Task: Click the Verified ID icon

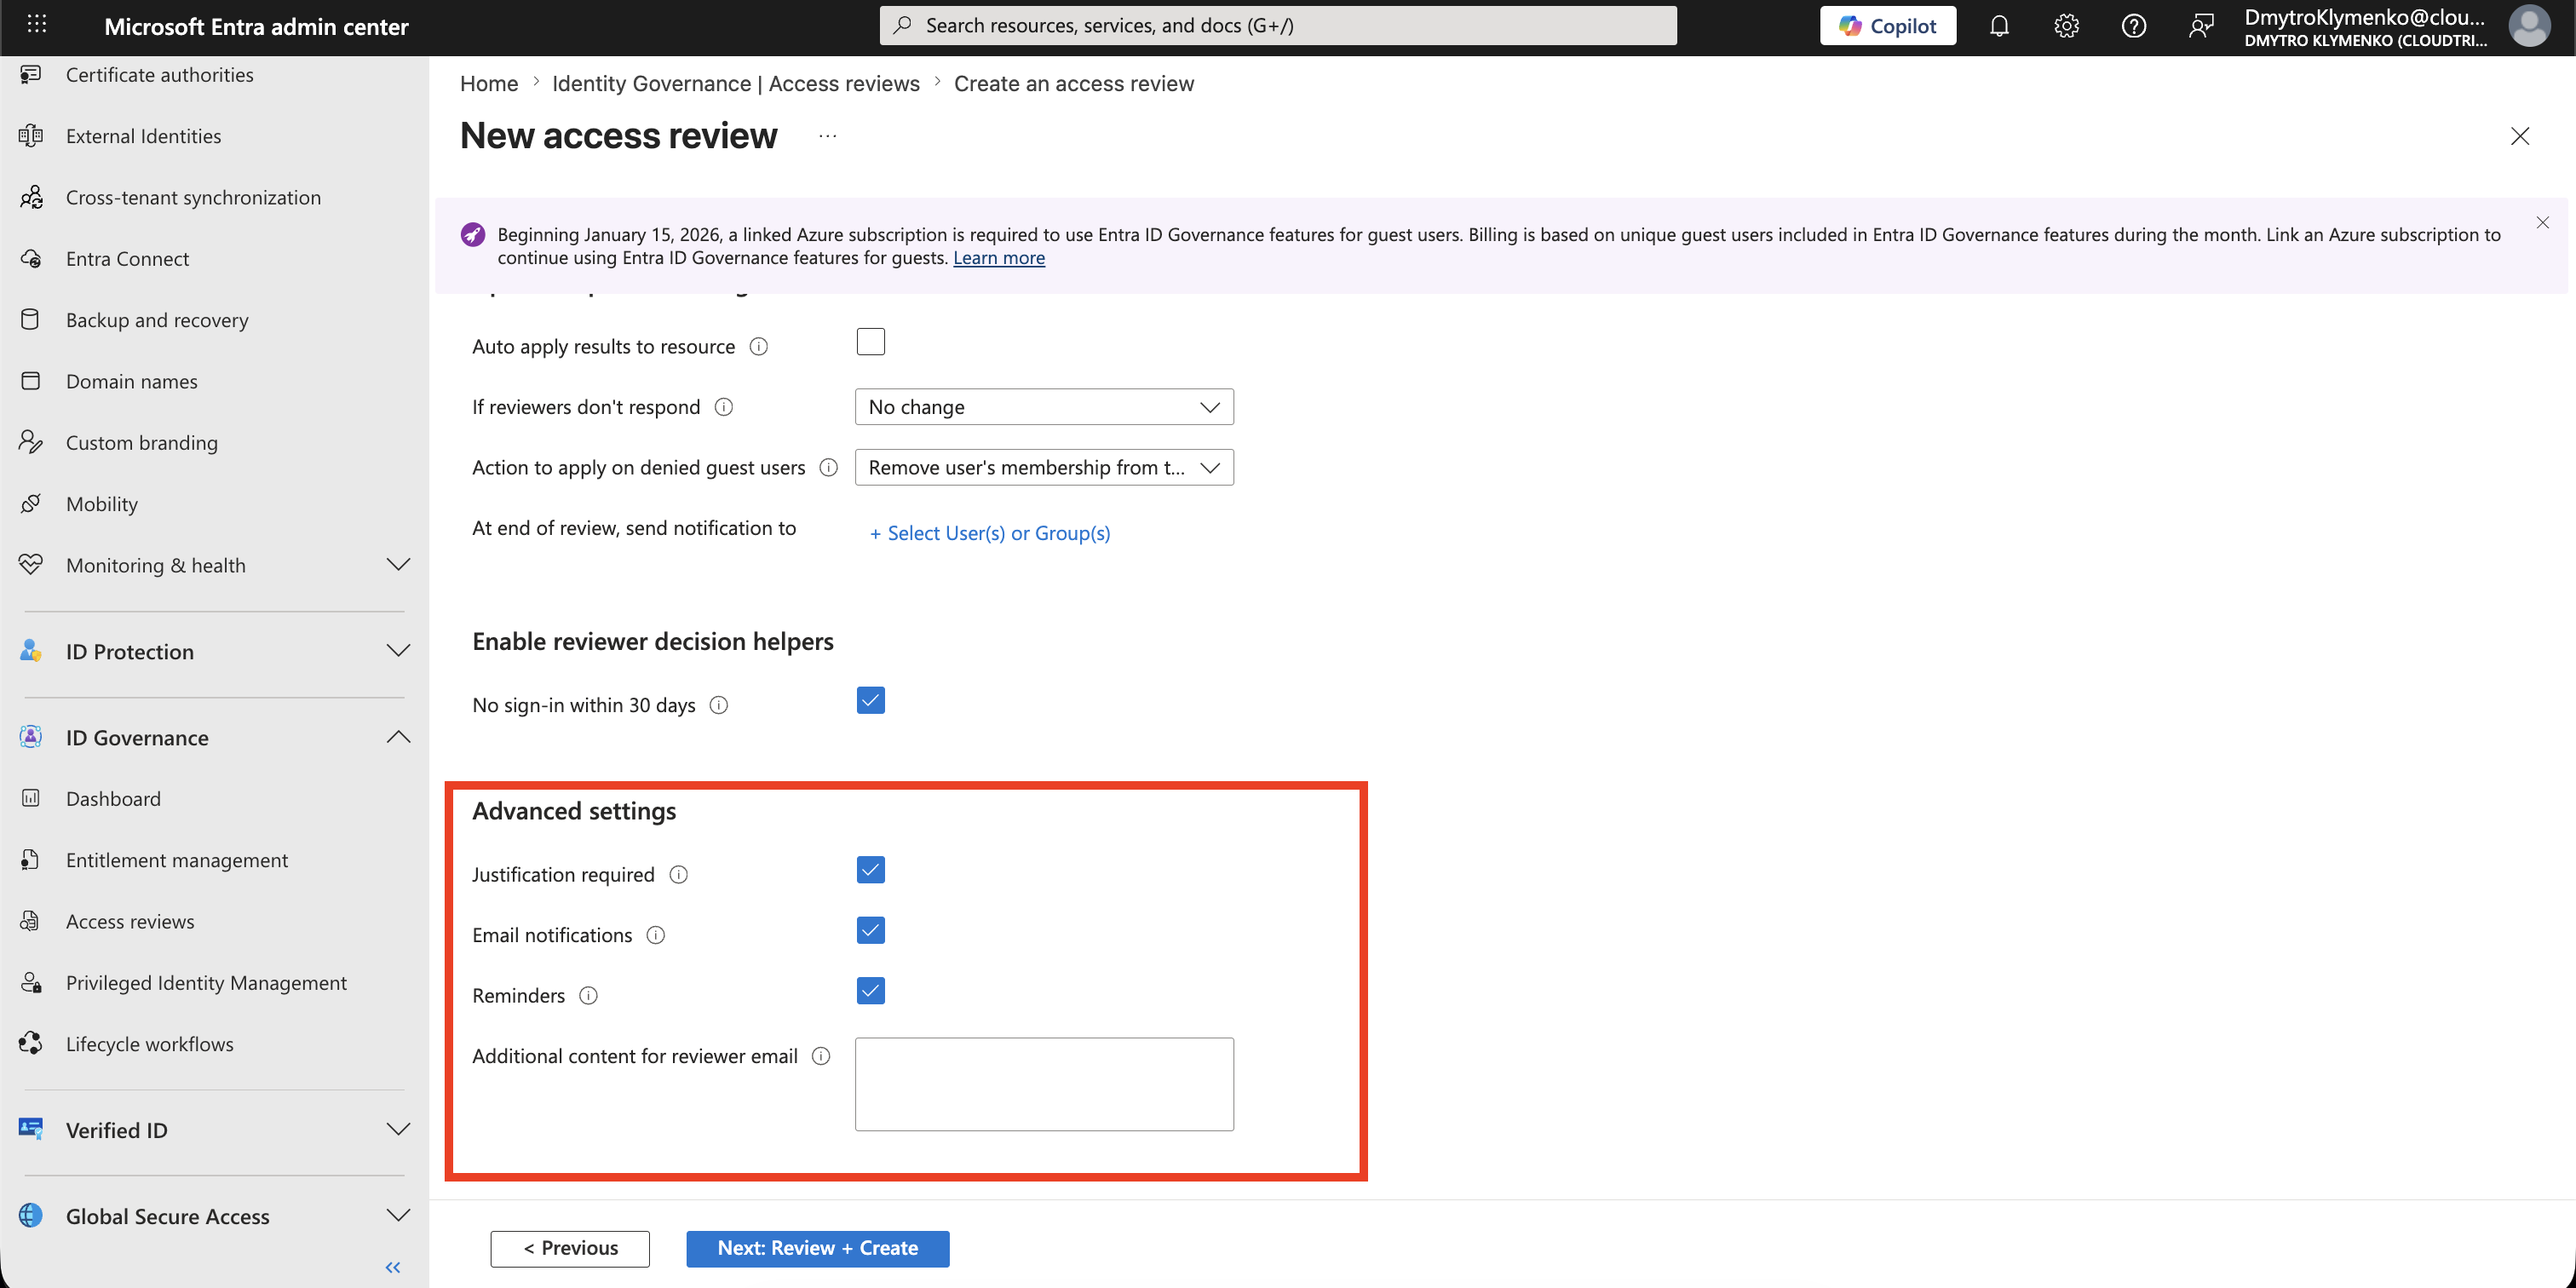Action: [x=31, y=1129]
